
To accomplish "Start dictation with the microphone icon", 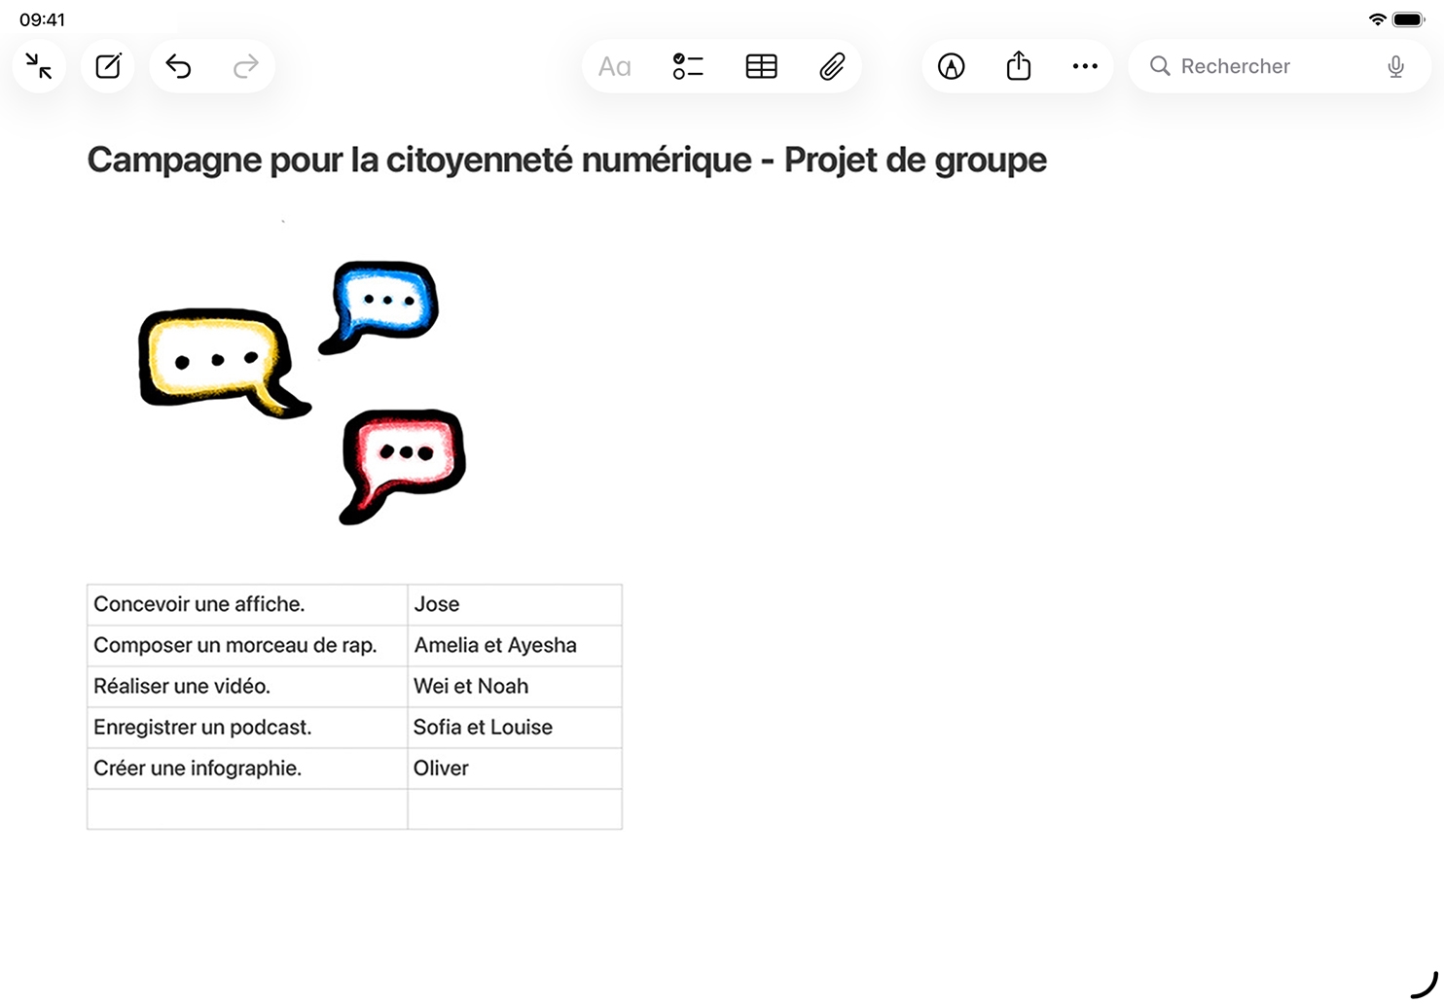I will click(1395, 66).
